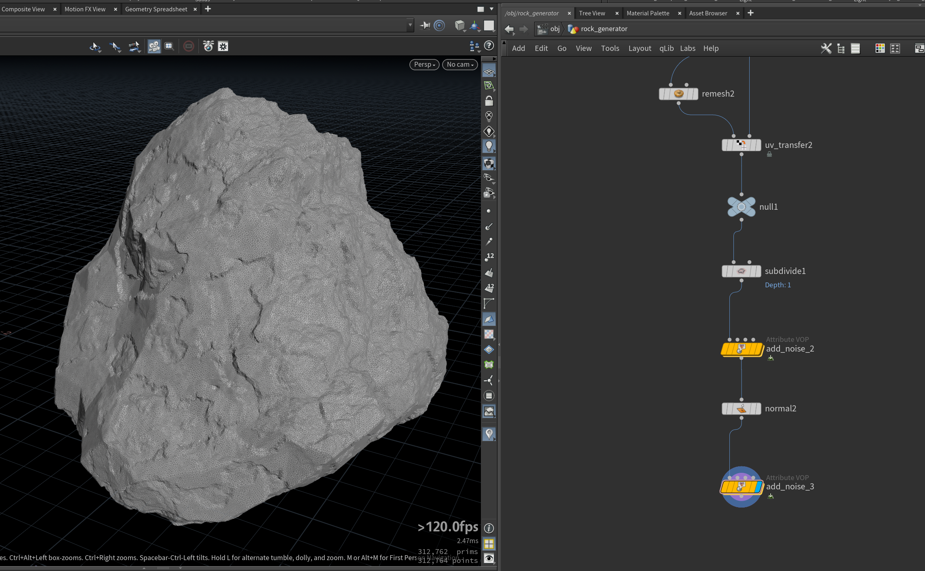Image resolution: width=925 pixels, height=571 pixels.
Task: Click the back navigation arrow
Action: tap(509, 29)
